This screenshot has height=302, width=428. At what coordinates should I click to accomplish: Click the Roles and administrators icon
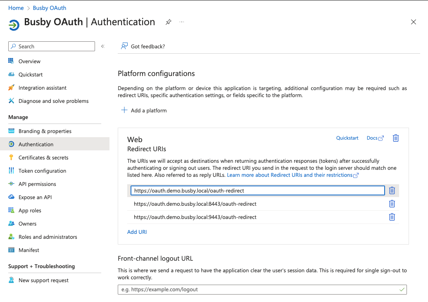[x=11, y=236]
